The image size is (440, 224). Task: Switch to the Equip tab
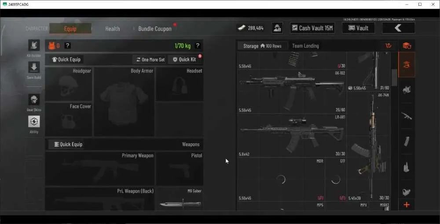coord(70,29)
